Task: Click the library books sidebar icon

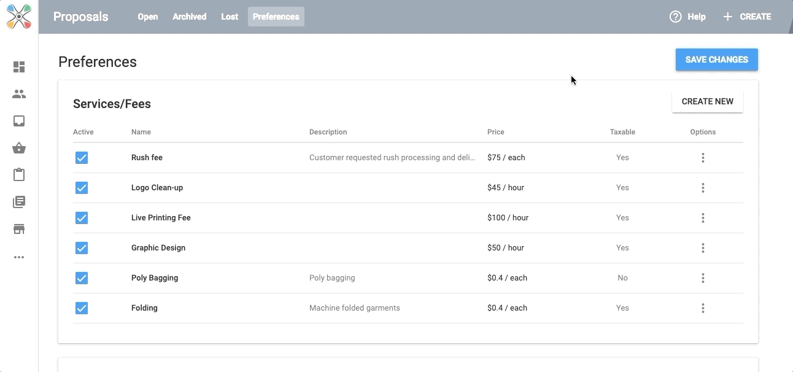Action: (x=19, y=202)
